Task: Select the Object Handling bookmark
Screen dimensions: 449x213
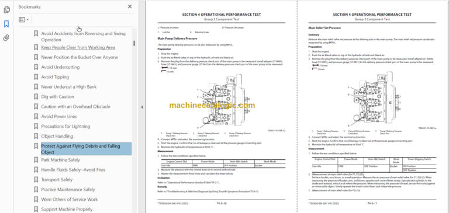Action: pyautogui.click(x=57, y=136)
